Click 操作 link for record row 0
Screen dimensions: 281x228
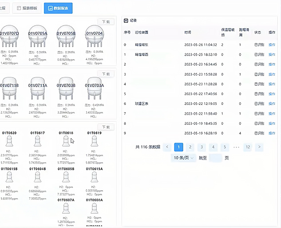click(272, 45)
